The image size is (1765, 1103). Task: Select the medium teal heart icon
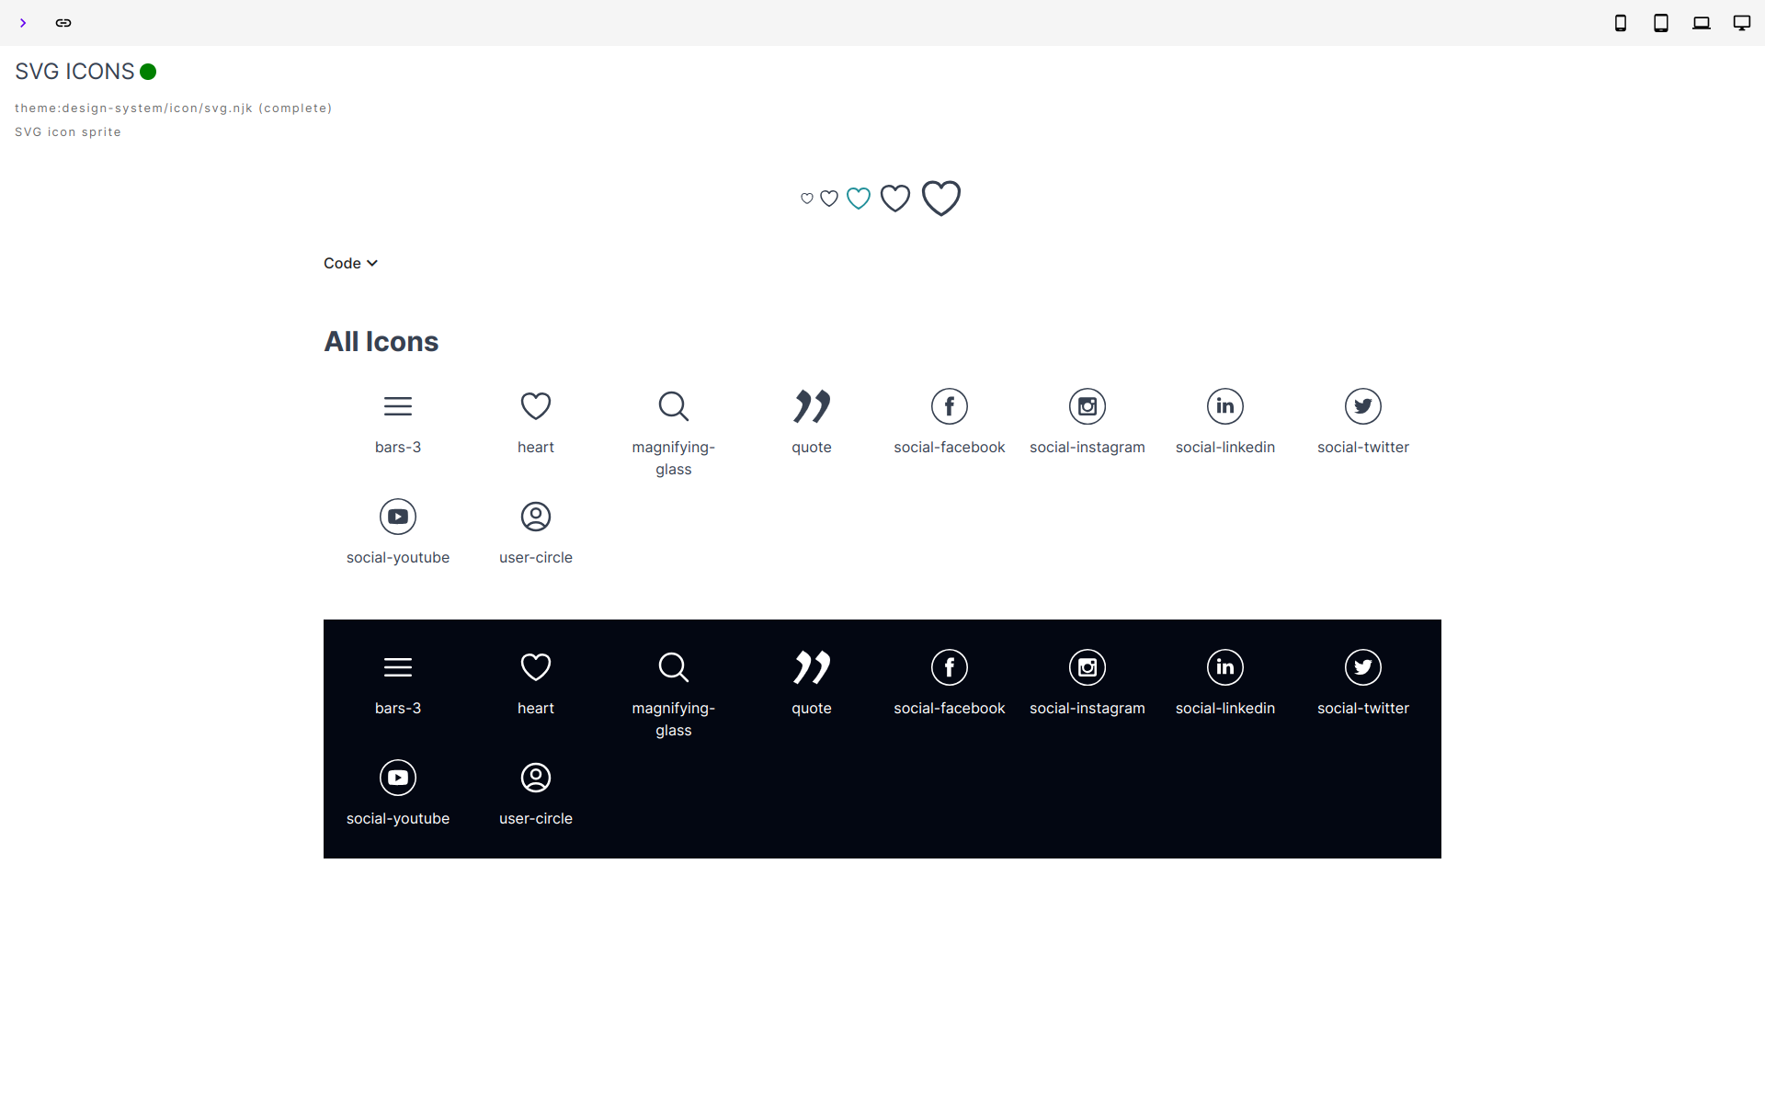[859, 199]
